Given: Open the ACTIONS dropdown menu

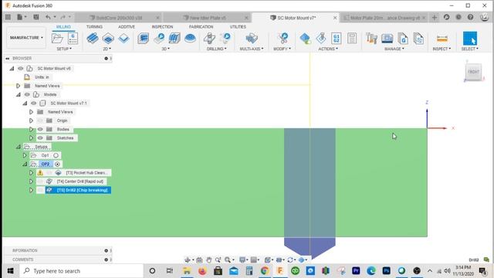Looking at the screenshot, I should click(x=328, y=49).
